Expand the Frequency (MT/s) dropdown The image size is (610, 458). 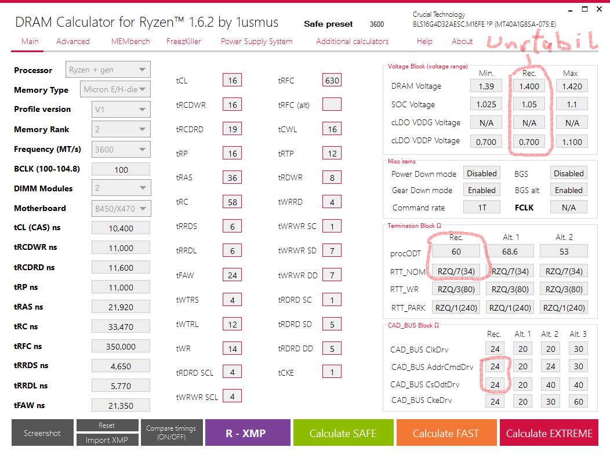point(120,149)
